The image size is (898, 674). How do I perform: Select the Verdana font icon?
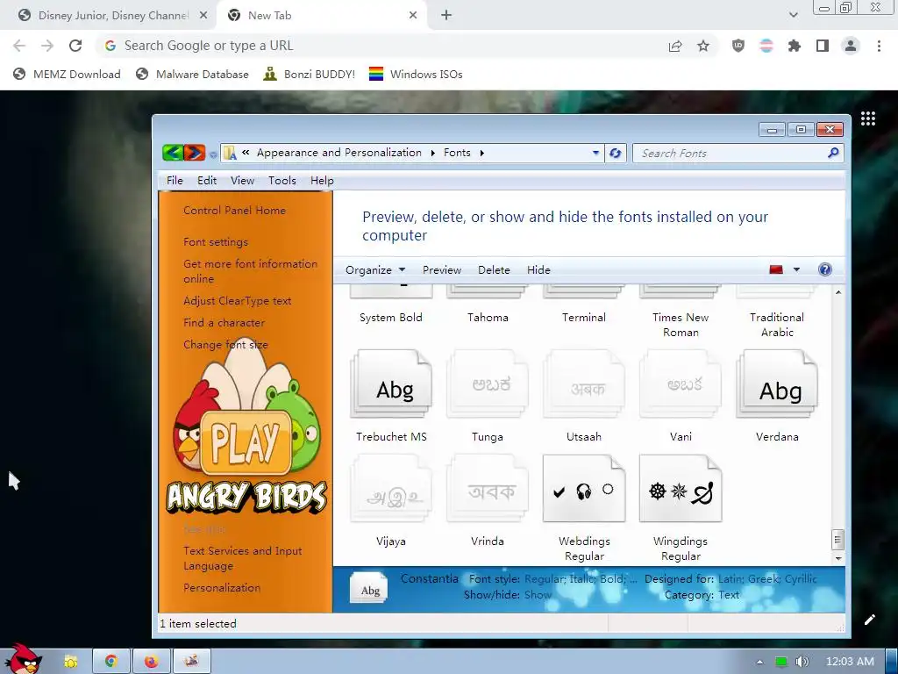777,384
